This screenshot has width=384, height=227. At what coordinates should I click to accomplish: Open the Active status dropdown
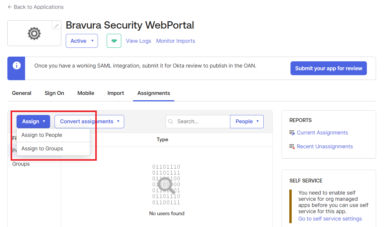click(x=82, y=41)
